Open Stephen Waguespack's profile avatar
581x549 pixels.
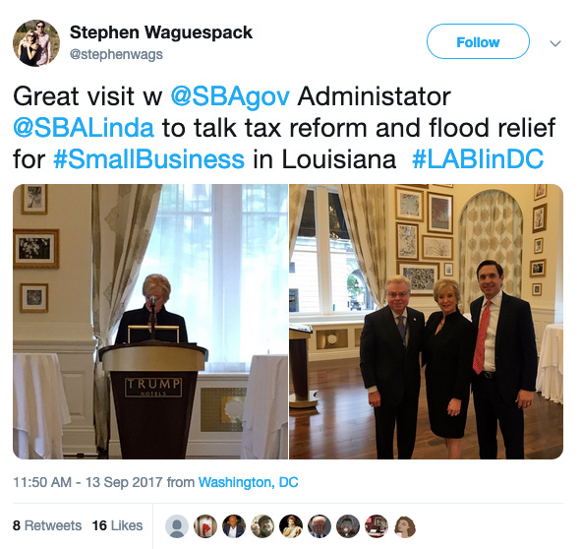click(36, 43)
